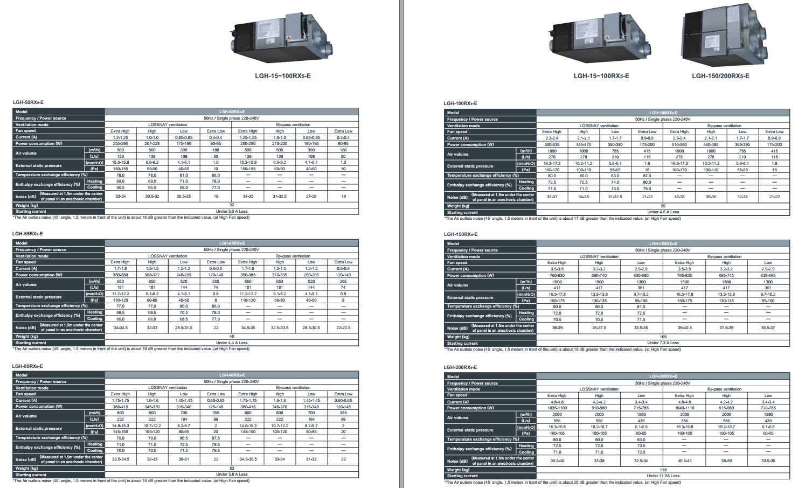Select power consumption value "760-830"
Screen dimensions: 805x488
tap(557, 276)
